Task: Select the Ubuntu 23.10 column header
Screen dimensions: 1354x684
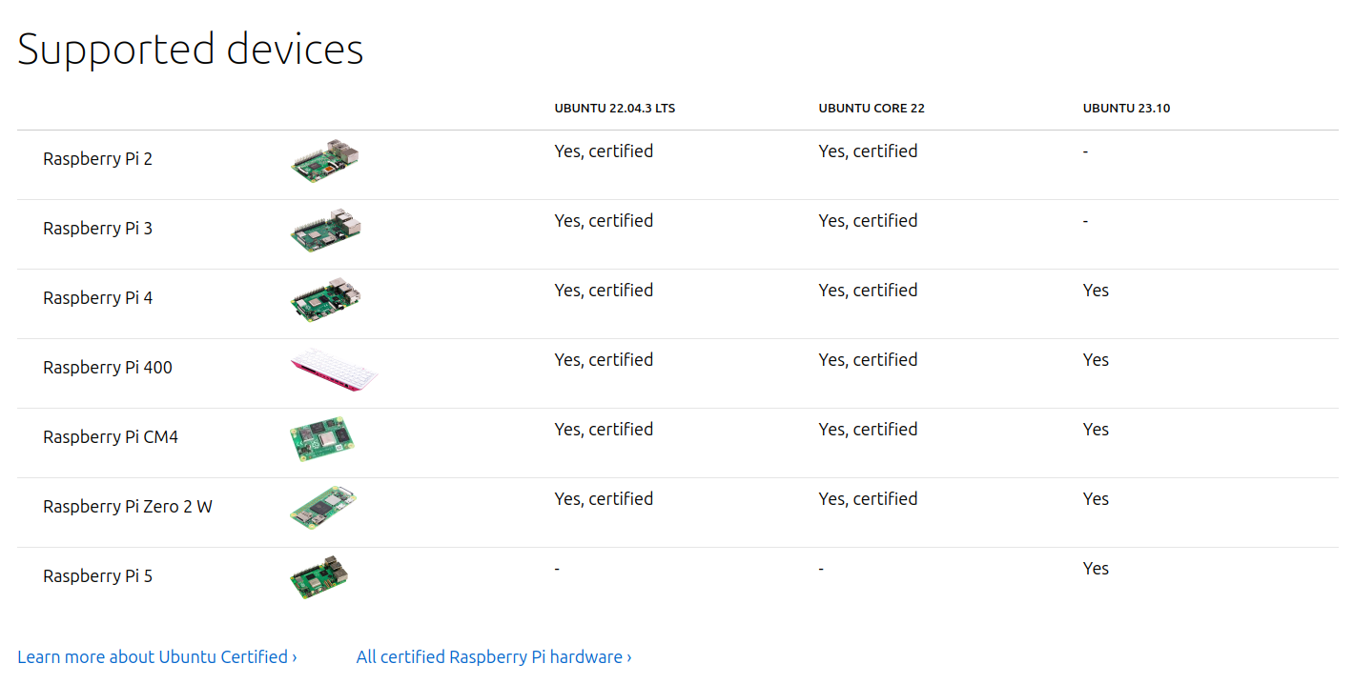Action: pos(1126,109)
